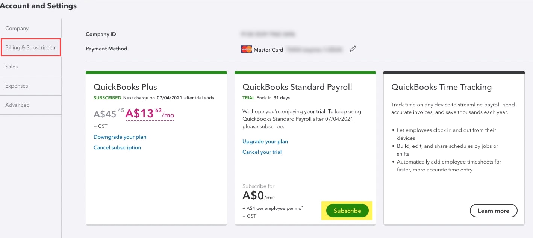This screenshot has width=533, height=238.
Task: Open the Company settings tab
Action: point(30,28)
